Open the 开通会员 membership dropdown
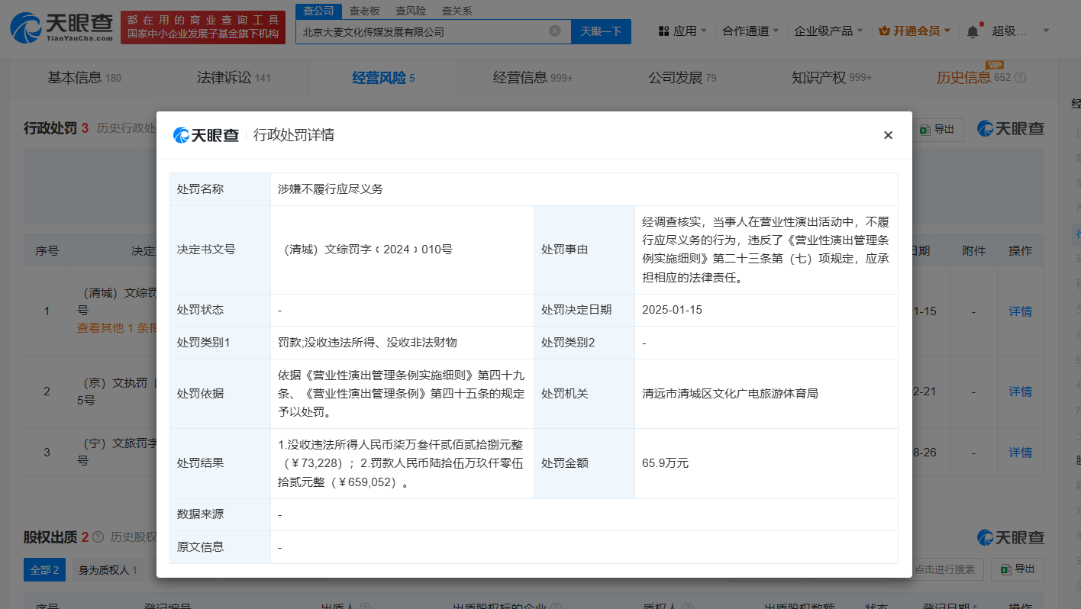Viewport: 1081px width, 609px height. point(915,31)
